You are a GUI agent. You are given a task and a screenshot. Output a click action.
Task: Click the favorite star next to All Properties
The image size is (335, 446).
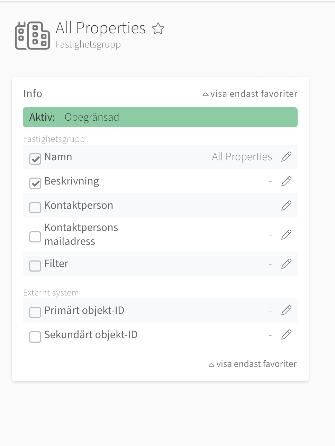coord(158,28)
